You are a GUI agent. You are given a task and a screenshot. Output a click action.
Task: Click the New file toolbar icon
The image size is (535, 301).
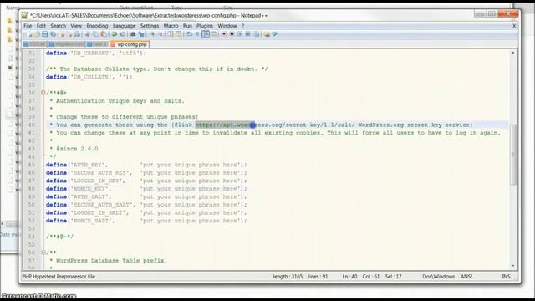coord(30,34)
